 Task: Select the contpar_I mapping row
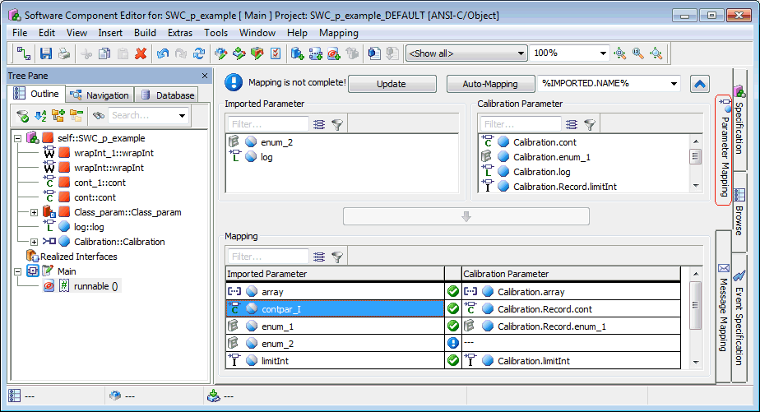point(335,308)
